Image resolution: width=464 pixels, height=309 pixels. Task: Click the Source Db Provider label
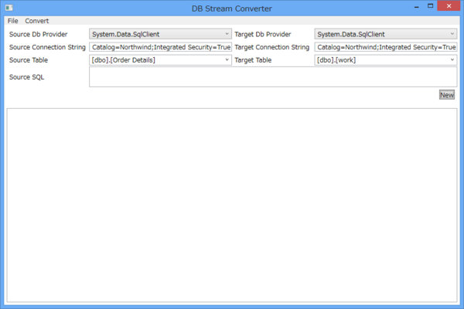(38, 34)
